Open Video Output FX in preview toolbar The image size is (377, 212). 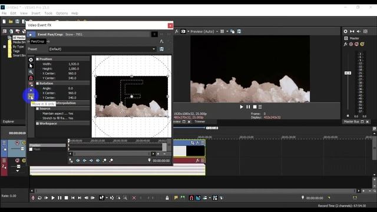click(177, 31)
